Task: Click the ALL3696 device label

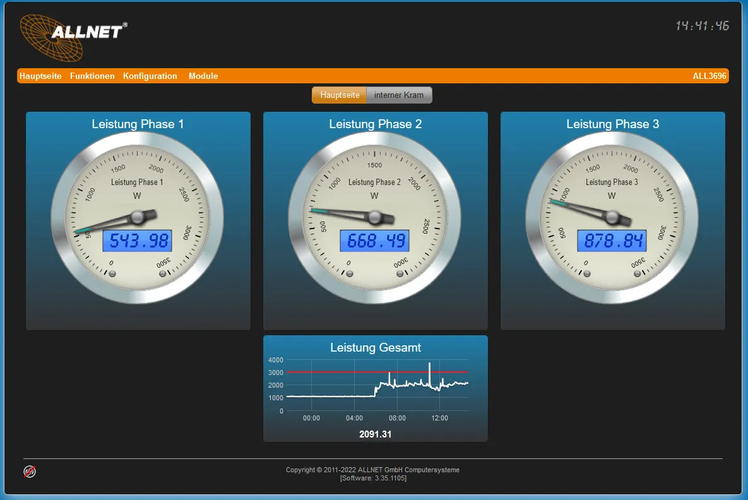Action: point(709,76)
